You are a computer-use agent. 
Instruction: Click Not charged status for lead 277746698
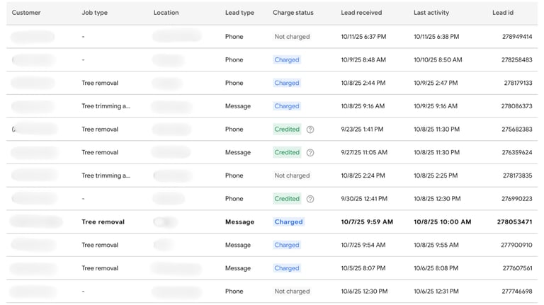[292, 292]
